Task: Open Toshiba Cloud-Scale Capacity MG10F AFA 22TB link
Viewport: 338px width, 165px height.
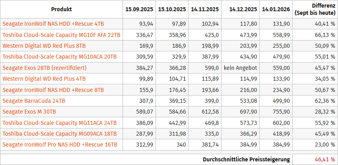Action: (61, 35)
